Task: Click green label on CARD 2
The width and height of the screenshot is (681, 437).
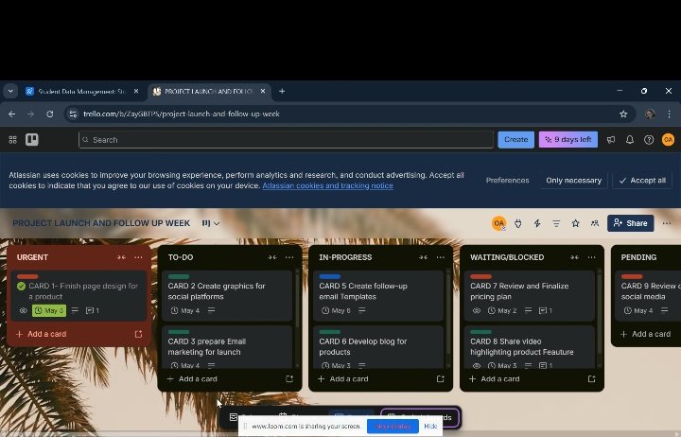Action: [x=179, y=276]
